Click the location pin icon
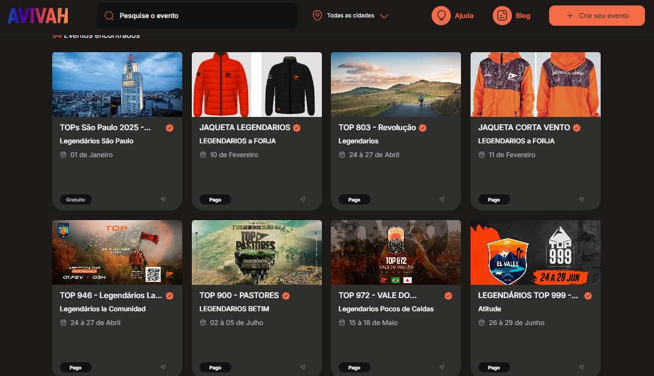The height and width of the screenshot is (376, 654). click(317, 16)
